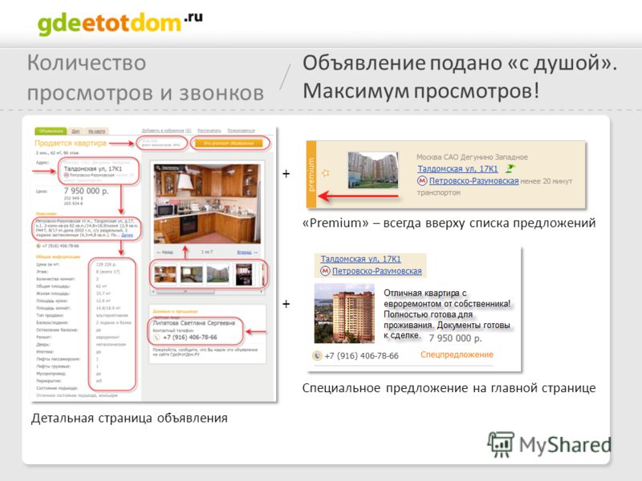Viewport: 642px width, 481px height.
Task: Click the large kitchen photo
Action: tap(207, 204)
